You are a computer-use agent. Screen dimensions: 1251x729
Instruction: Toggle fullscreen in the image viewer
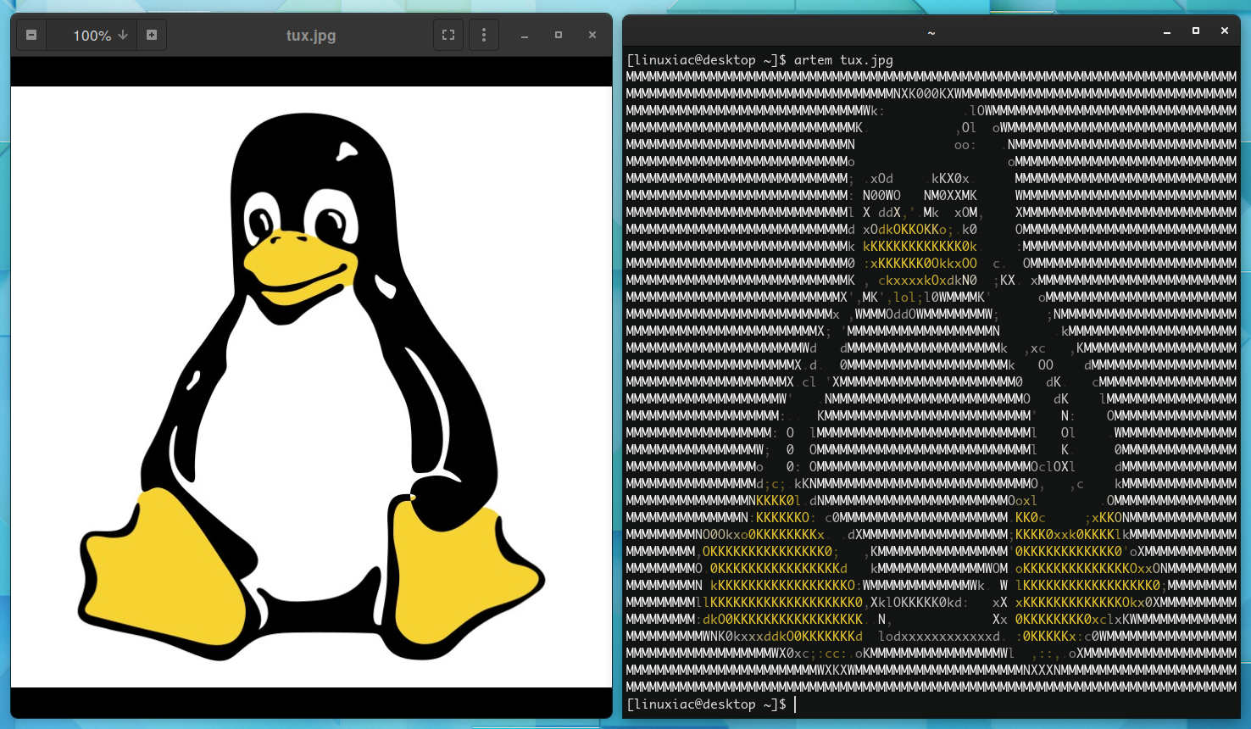coord(448,35)
